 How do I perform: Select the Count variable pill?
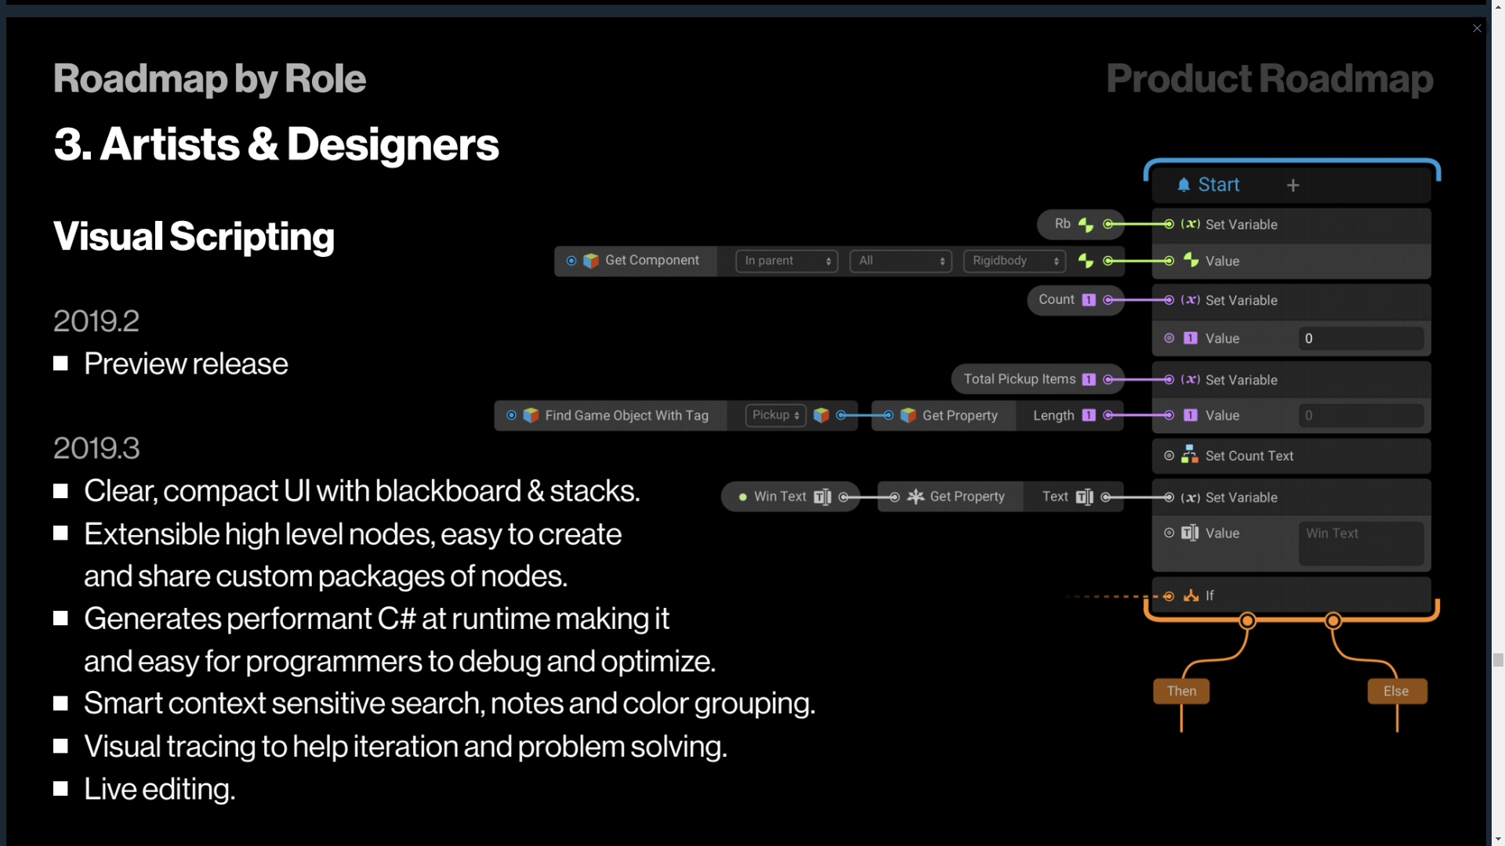(1057, 300)
